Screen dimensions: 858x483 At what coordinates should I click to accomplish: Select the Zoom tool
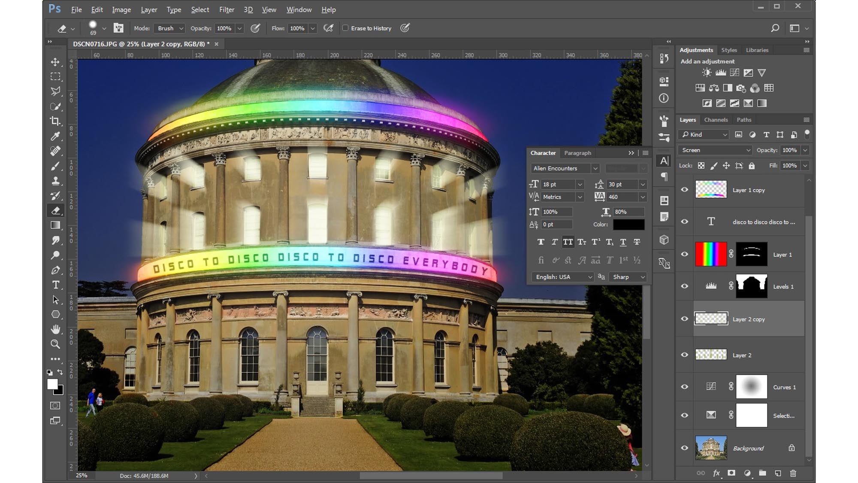pos(55,344)
